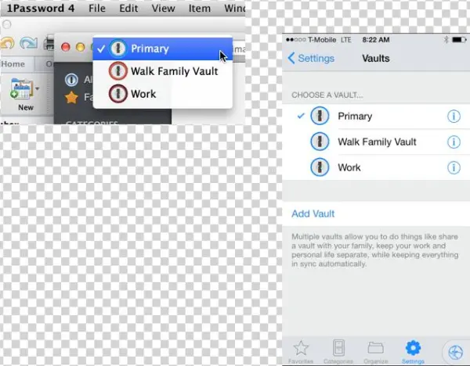
Task: Open info for Walk Family Vault on iPhone
Action: point(453,142)
